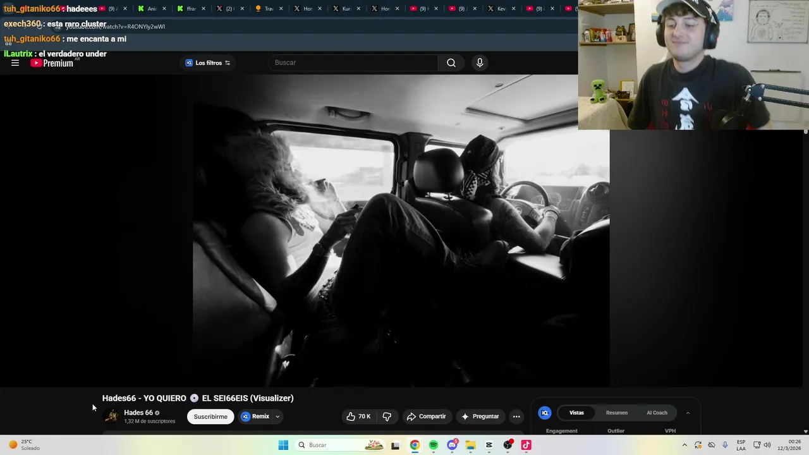
Task: Click the Compartir share button
Action: point(427,416)
